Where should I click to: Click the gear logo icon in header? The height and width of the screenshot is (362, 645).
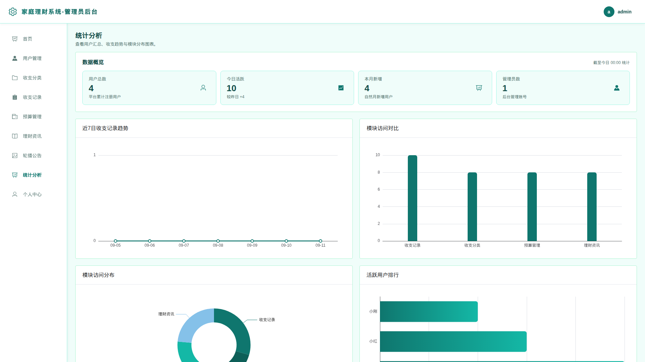[x=13, y=12]
